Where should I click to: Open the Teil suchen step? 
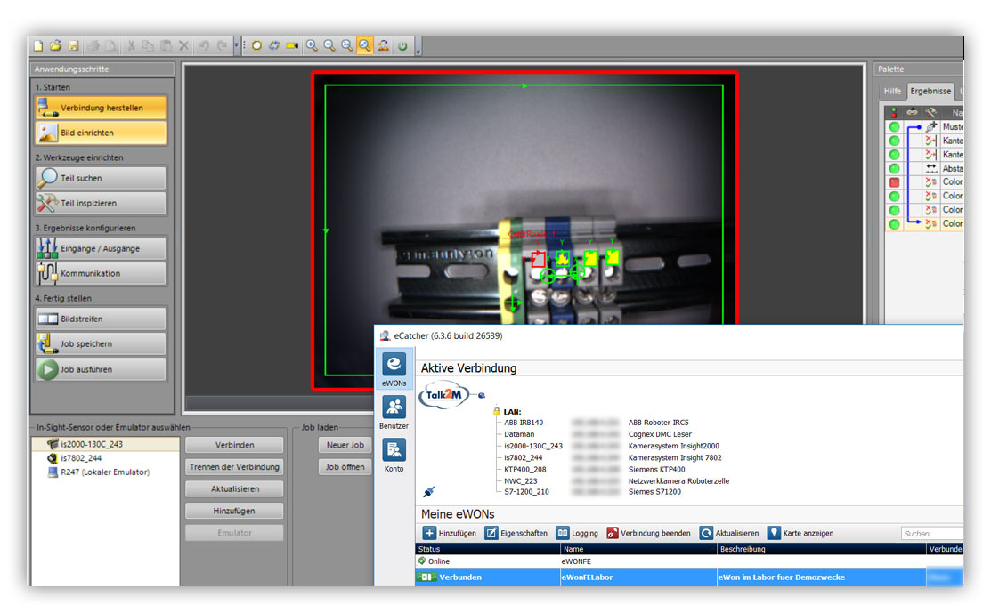(x=102, y=178)
